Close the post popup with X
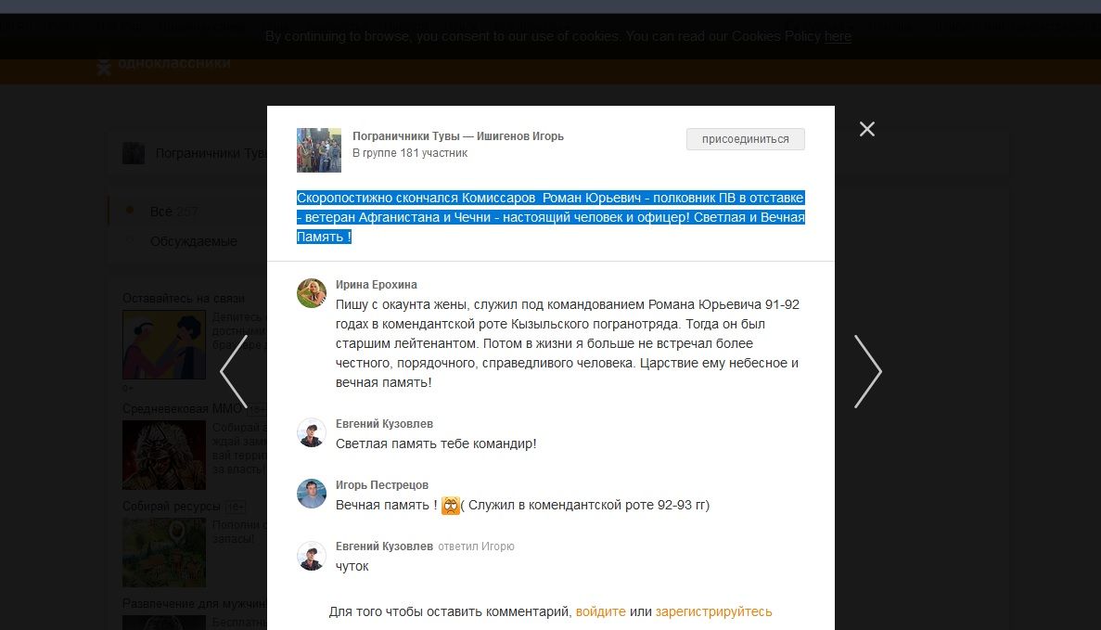 click(x=867, y=129)
